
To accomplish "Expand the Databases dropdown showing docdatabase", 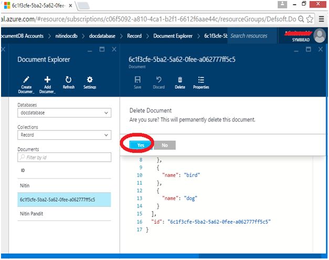I will (64, 113).
